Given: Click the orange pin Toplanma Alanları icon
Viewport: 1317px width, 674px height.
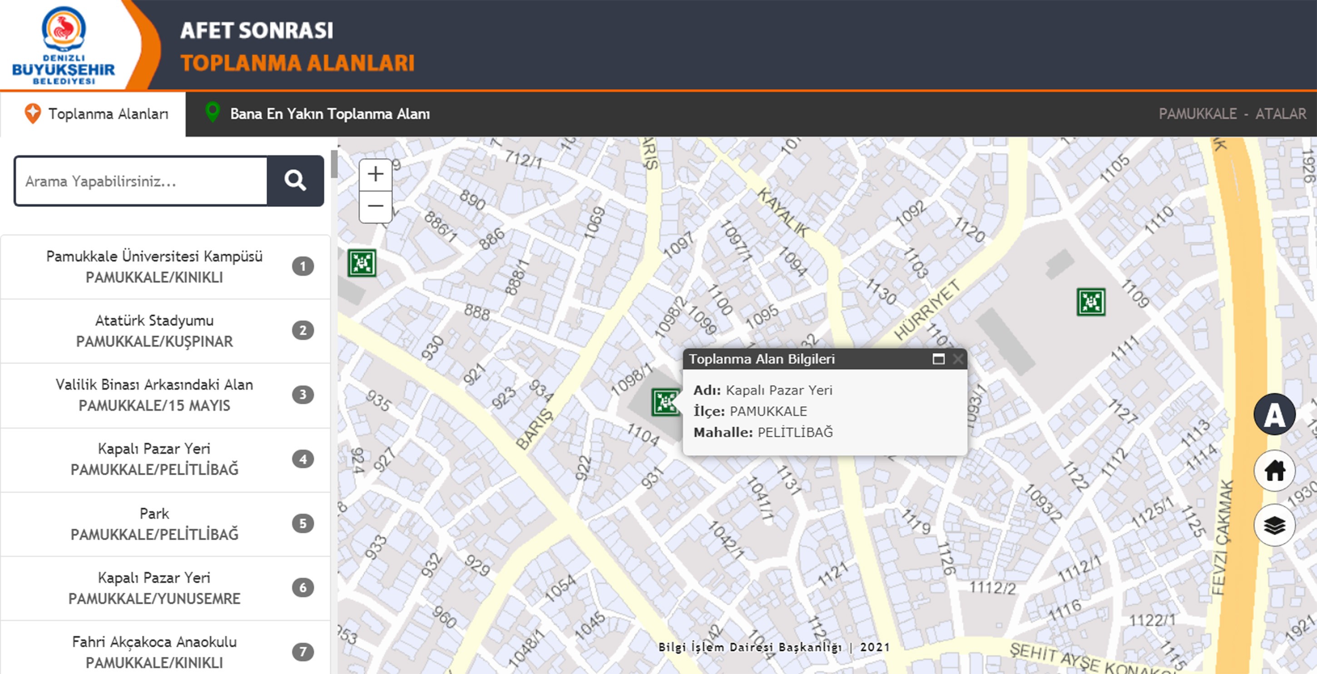Looking at the screenshot, I should pos(33,113).
